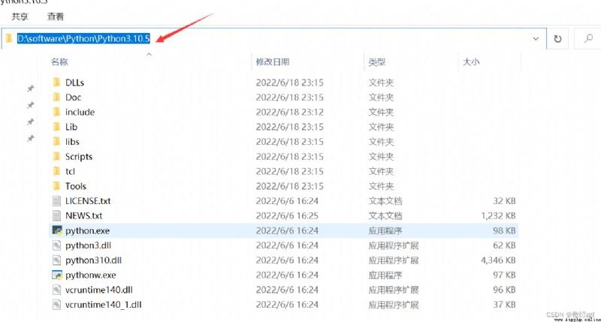Screen dimensions: 601x322
Task: Click the Doc folder icon
Action: point(57,98)
